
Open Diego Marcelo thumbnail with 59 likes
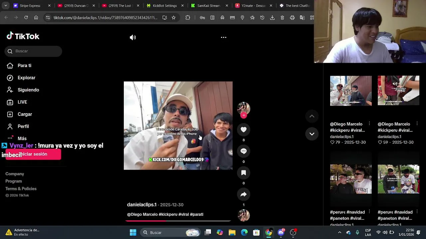(x=398, y=91)
